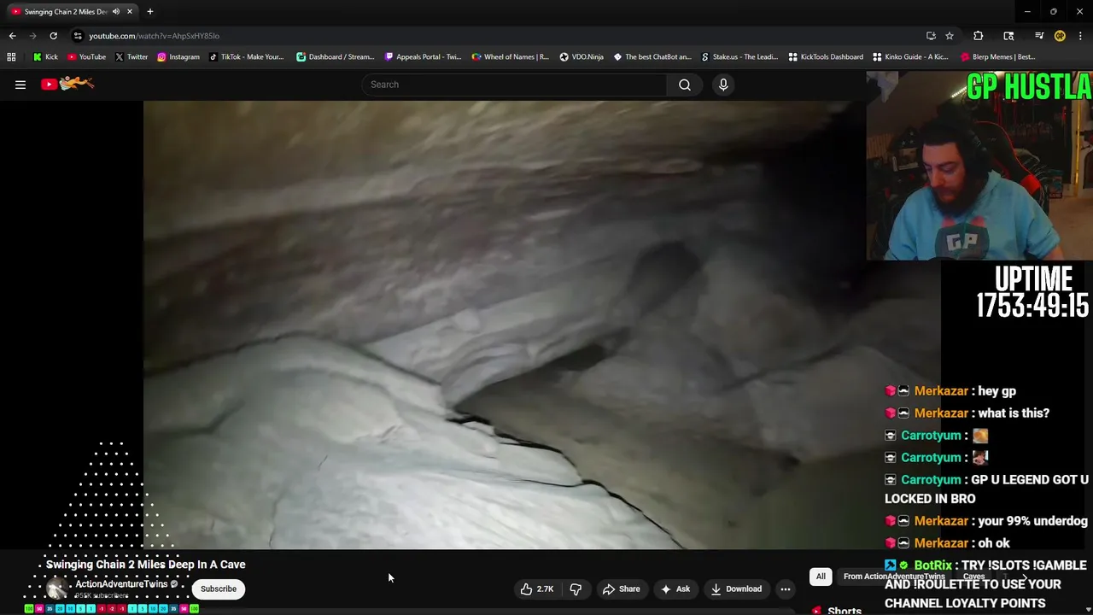The height and width of the screenshot is (615, 1093).
Task: Click ActionAdventureTwins channel avatar
Action: click(x=56, y=589)
